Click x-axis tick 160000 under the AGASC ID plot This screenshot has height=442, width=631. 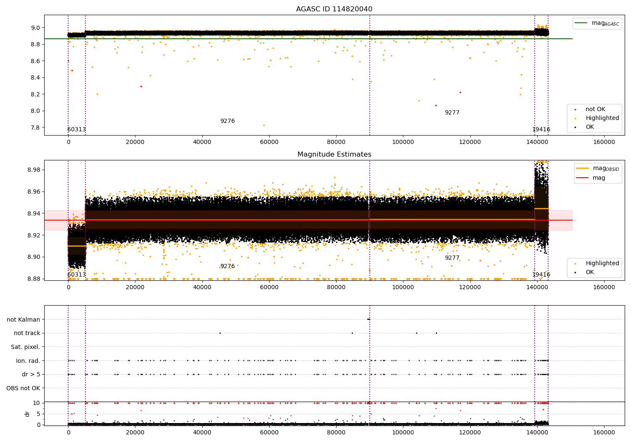[604, 142]
